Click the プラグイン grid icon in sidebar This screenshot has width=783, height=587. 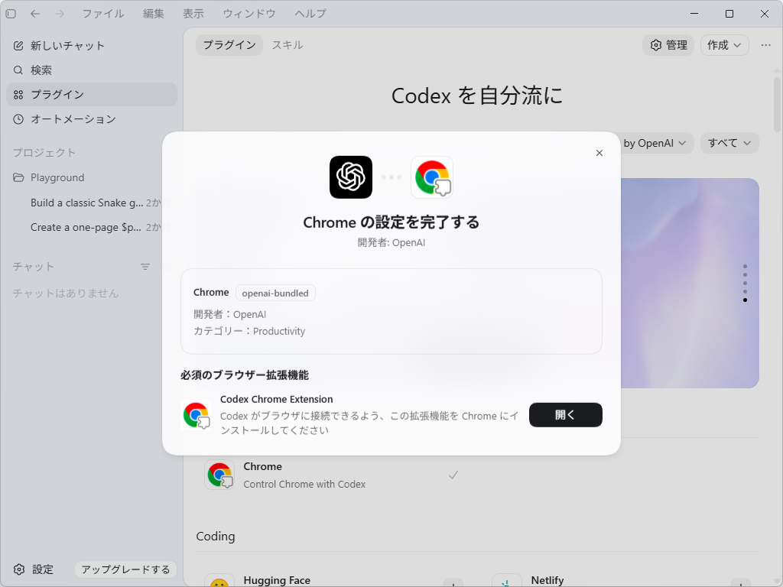pyautogui.click(x=18, y=95)
